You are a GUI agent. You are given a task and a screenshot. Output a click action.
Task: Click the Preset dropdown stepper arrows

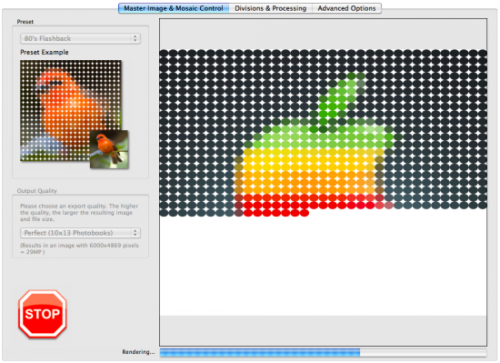pyautogui.click(x=135, y=38)
